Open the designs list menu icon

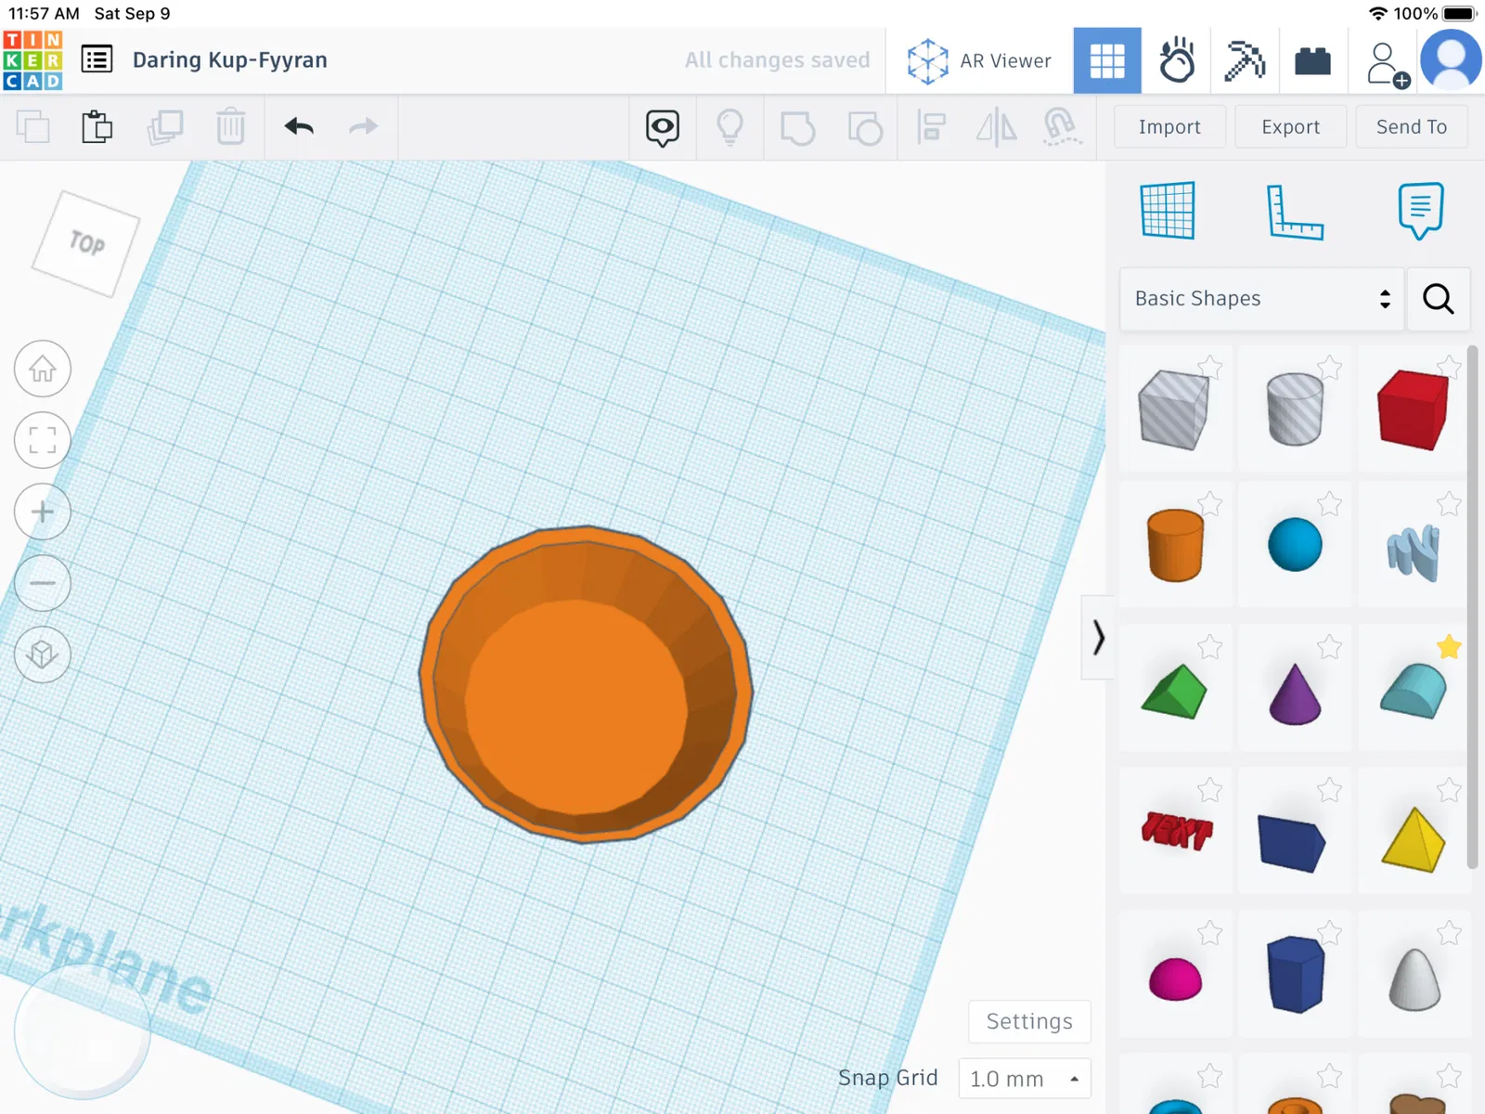97,60
